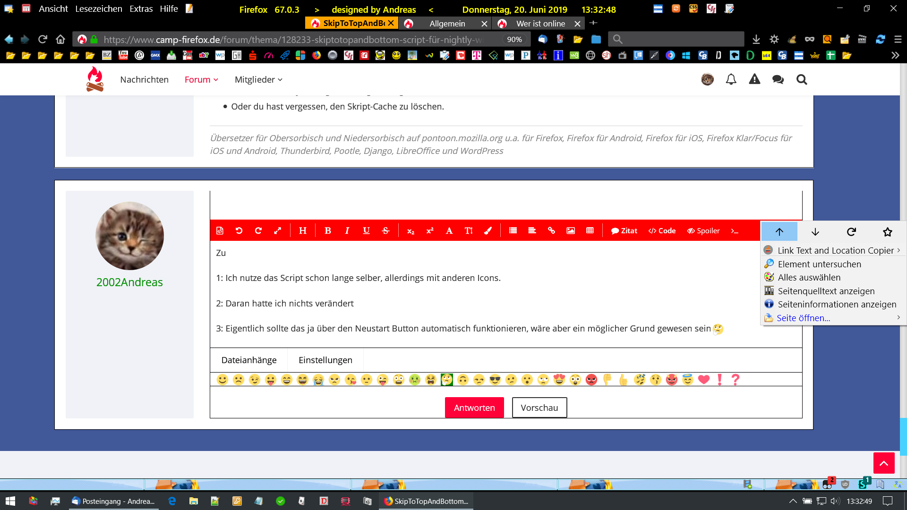The width and height of the screenshot is (907, 510).
Task: Insert image via editor toolbar icon
Action: (571, 230)
